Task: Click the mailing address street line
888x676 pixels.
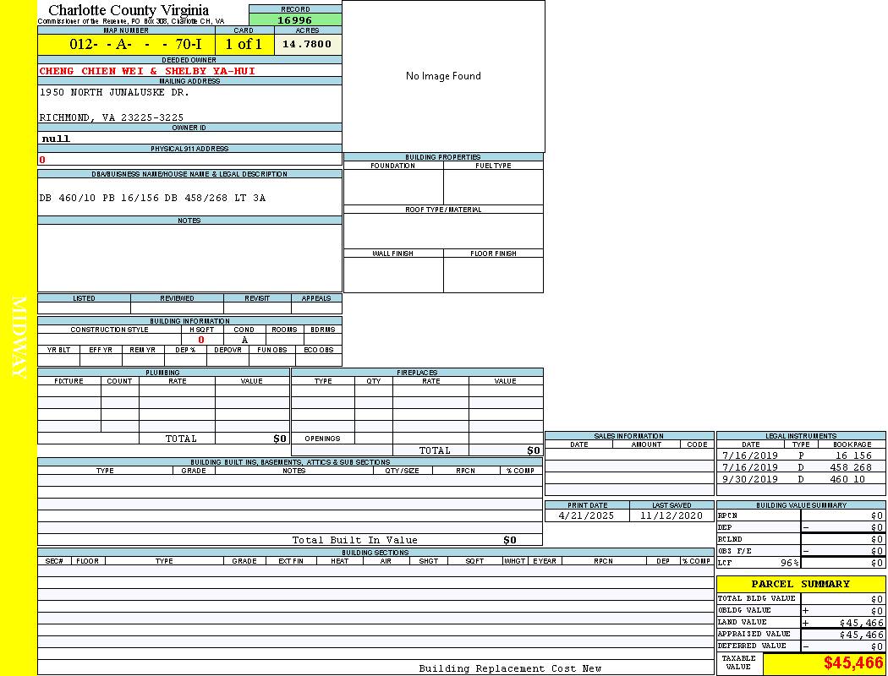Action: pyautogui.click(x=114, y=92)
